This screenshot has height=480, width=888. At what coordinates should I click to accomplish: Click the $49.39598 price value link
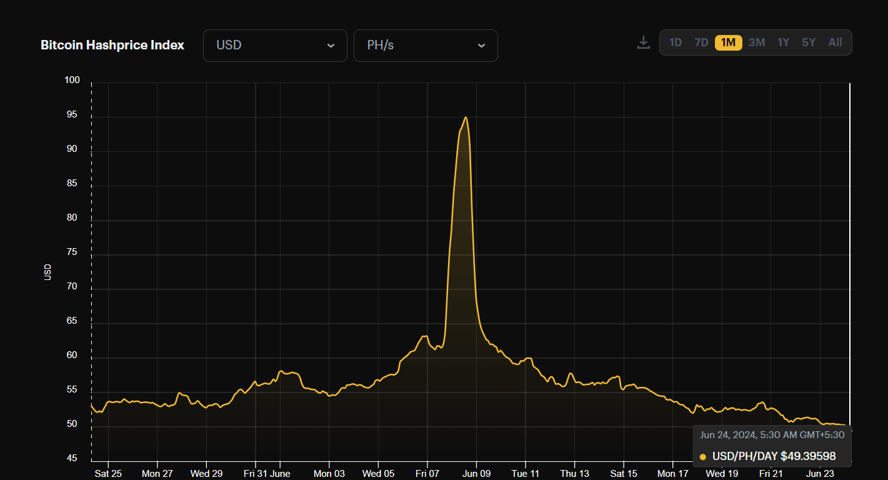pos(808,457)
